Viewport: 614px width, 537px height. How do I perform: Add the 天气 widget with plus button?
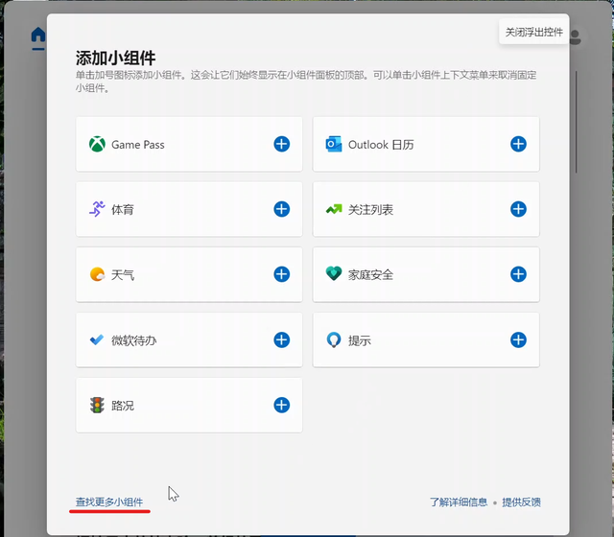pos(281,274)
